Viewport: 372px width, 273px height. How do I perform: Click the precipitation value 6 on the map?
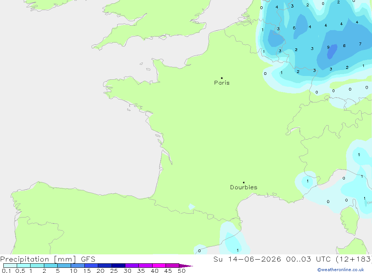[344, 45]
